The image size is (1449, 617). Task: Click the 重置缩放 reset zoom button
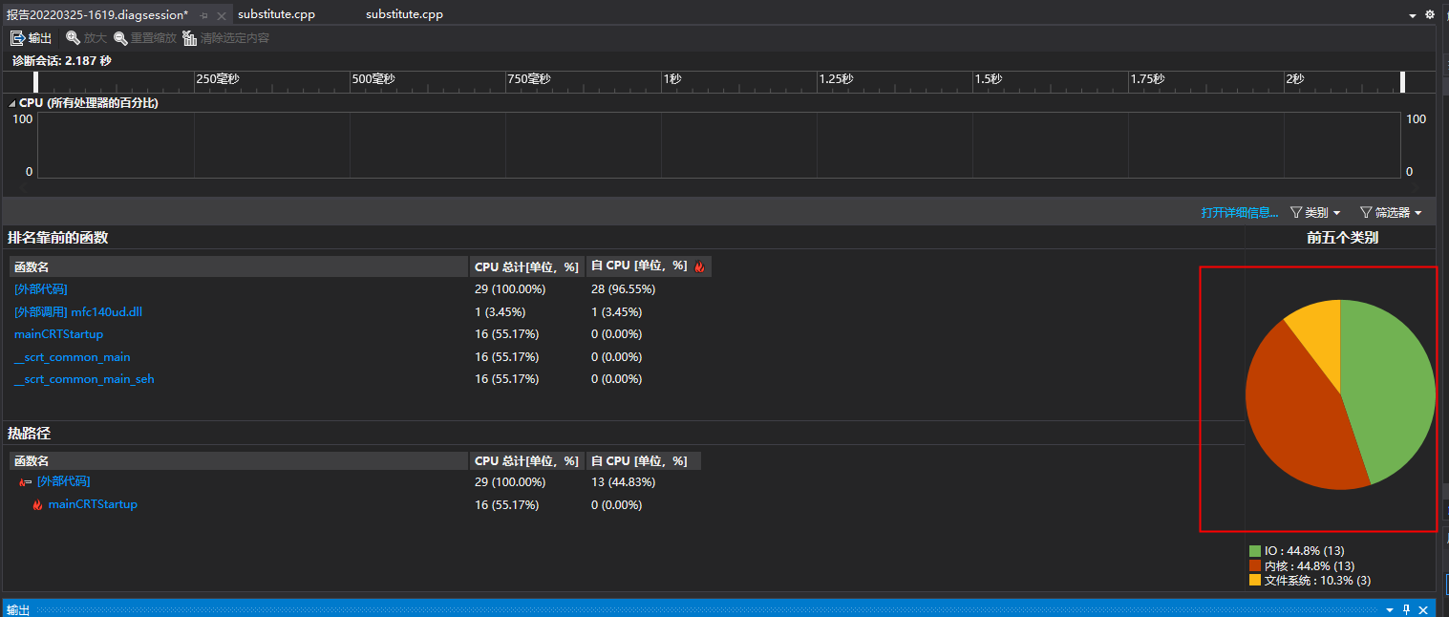click(x=145, y=38)
